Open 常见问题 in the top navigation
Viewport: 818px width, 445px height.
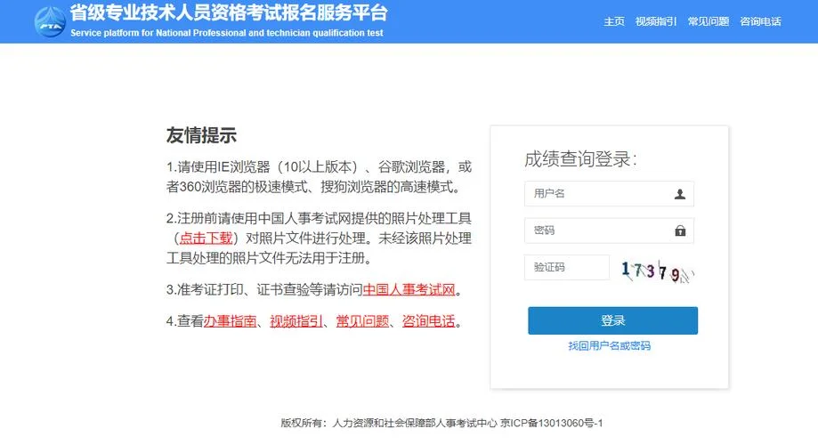click(708, 21)
